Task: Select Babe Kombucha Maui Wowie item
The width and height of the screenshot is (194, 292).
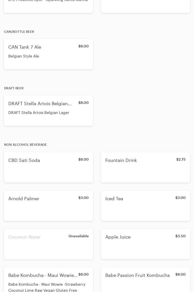Action: pos(43,275)
